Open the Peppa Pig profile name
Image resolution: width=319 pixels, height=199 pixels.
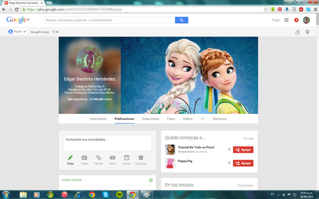click(x=185, y=161)
